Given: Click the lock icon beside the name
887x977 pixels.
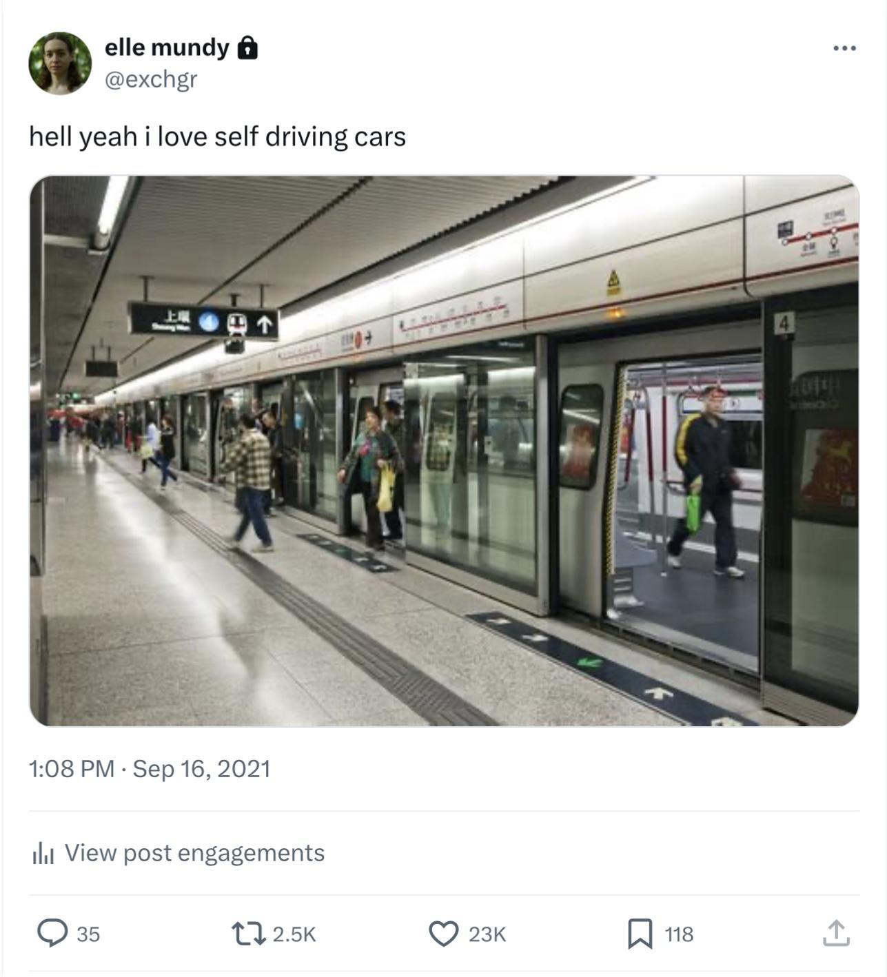Looking at the screenshot, I should click(x=247, y=48).
